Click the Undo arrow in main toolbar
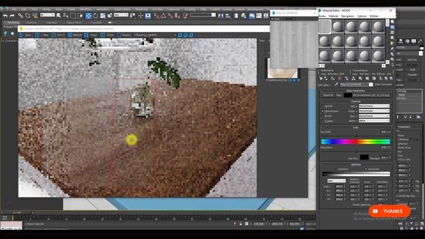This screenshot has width=425, height=239. click(x=5, y=16)
